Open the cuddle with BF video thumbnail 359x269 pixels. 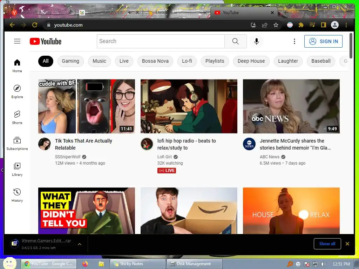coord(87,106)
